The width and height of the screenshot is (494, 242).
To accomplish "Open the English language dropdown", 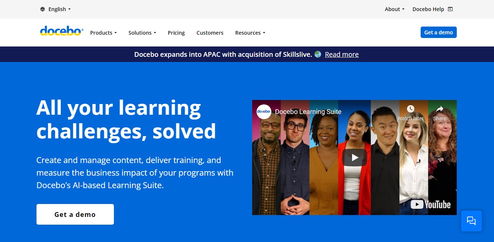I will click(x=59, y=9).
